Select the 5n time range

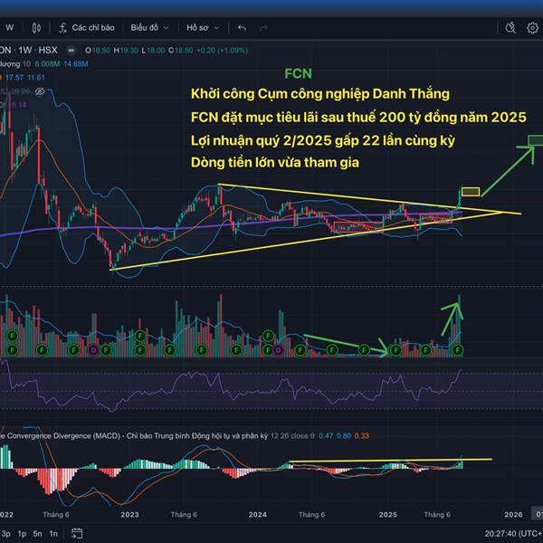click(x=37, y=534)
